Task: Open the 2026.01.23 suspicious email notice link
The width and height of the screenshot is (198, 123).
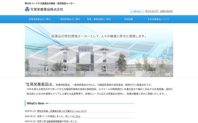Action: point(62,111)
